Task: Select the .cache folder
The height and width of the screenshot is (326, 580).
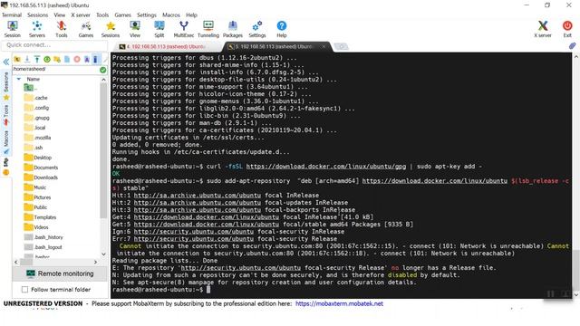Action: [36, 98]
